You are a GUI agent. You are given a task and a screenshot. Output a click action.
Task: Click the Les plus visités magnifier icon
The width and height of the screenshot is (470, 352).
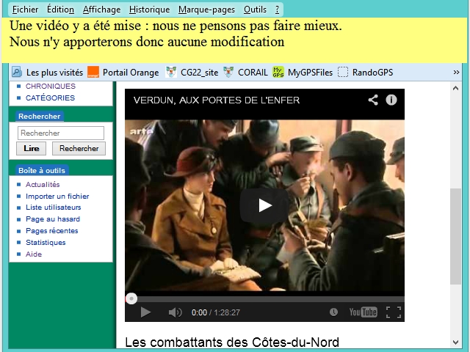click(17, 72)
